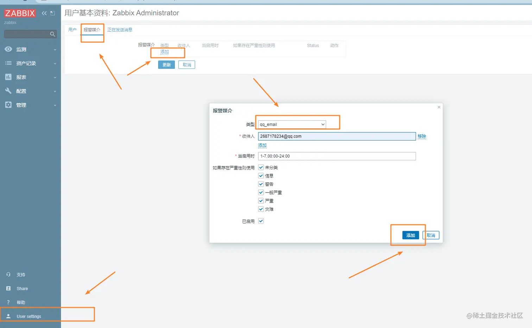The height and width of the screenshot is (328, 532).
Task: Toggle the 信息 severity checkbox
Action: [261, 176]
